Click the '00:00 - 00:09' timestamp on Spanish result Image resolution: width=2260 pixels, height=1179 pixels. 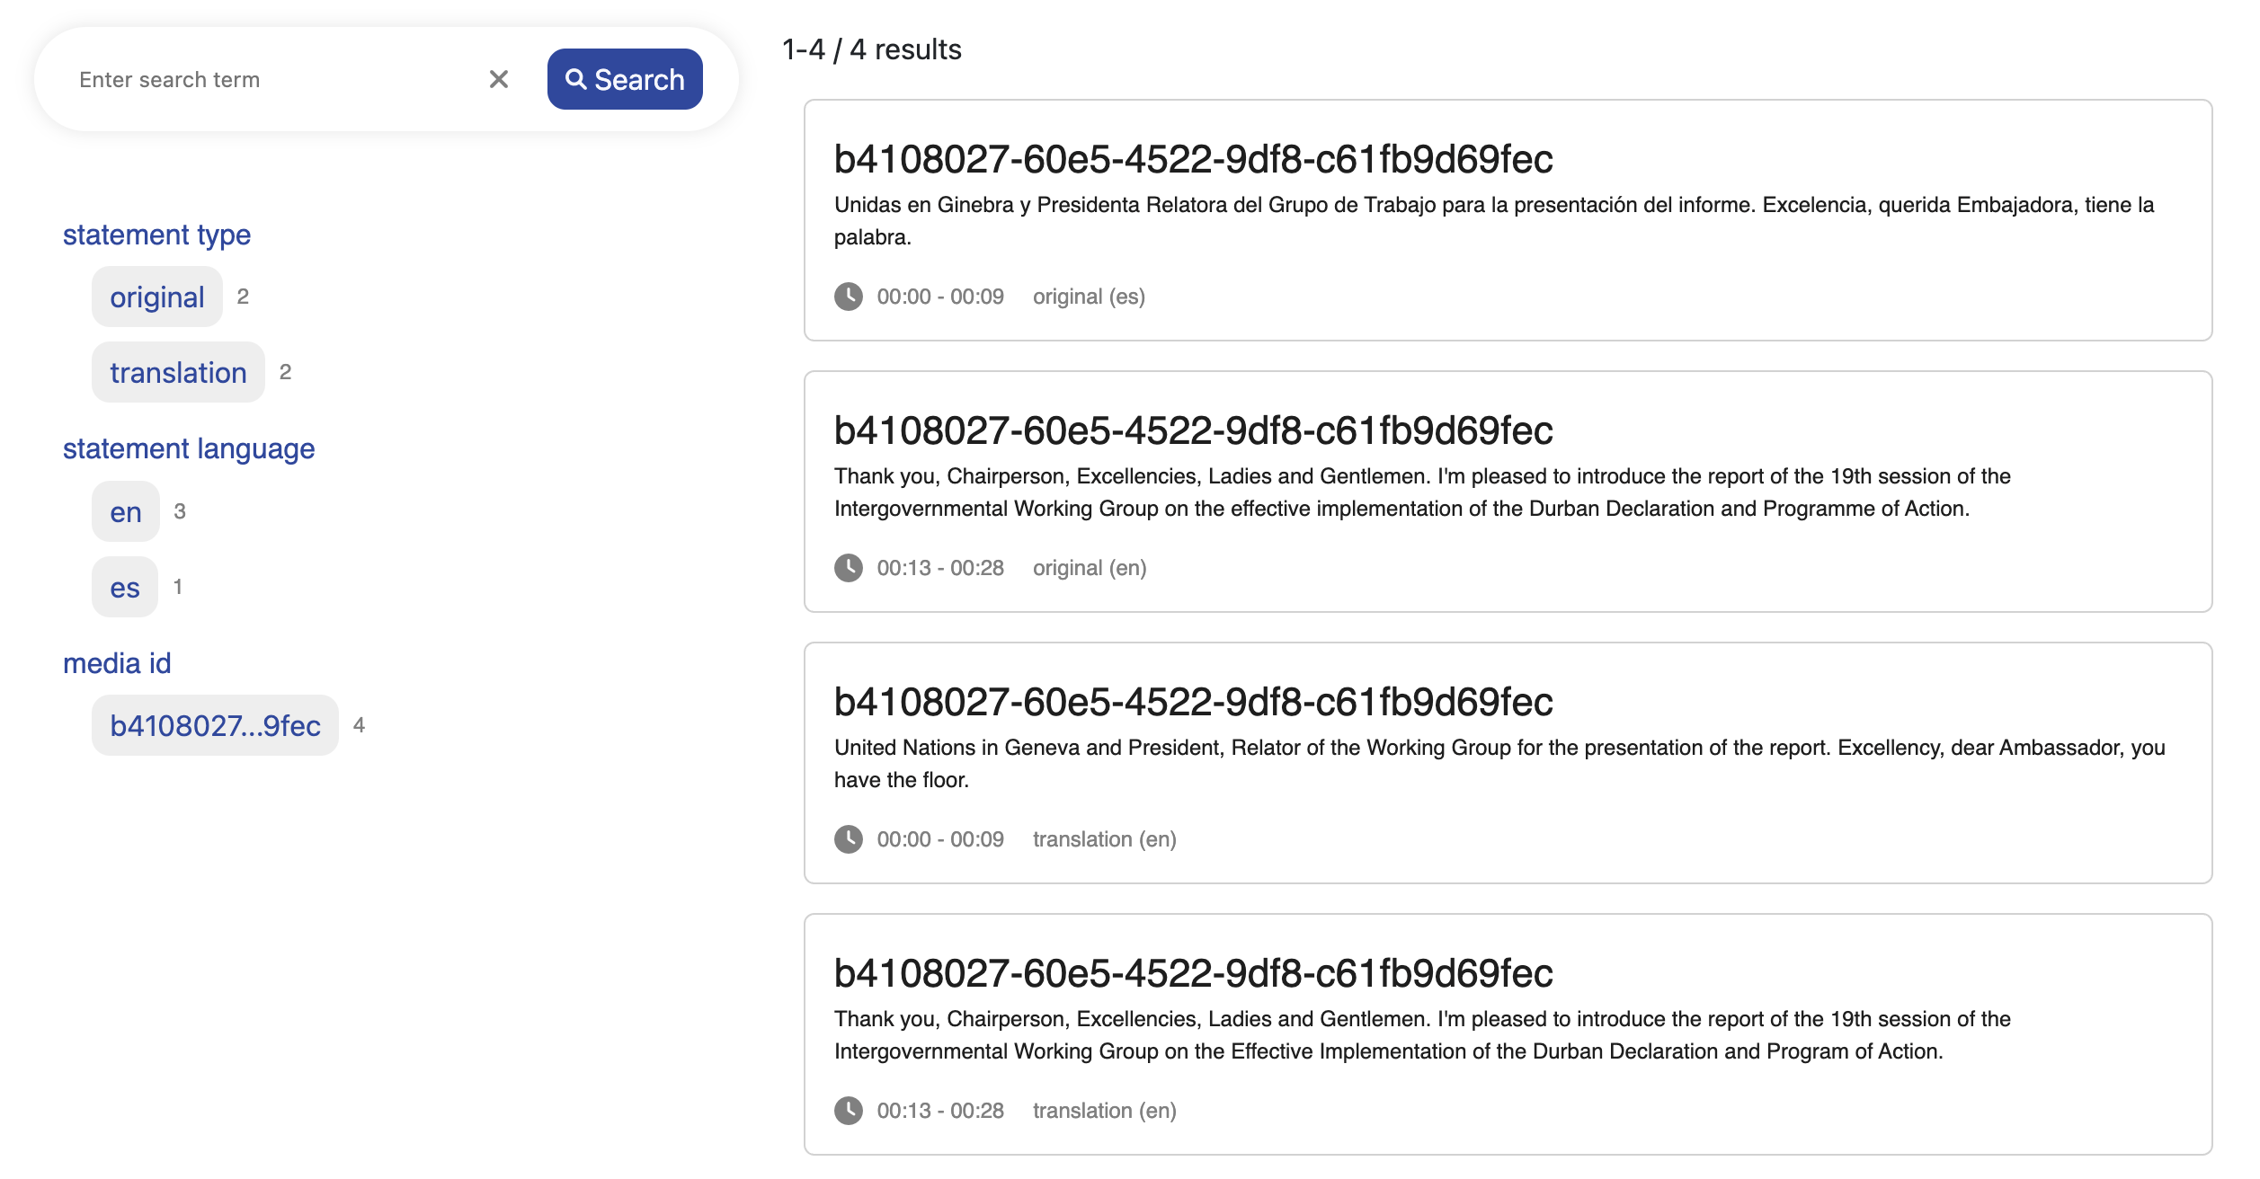[940, 297]
